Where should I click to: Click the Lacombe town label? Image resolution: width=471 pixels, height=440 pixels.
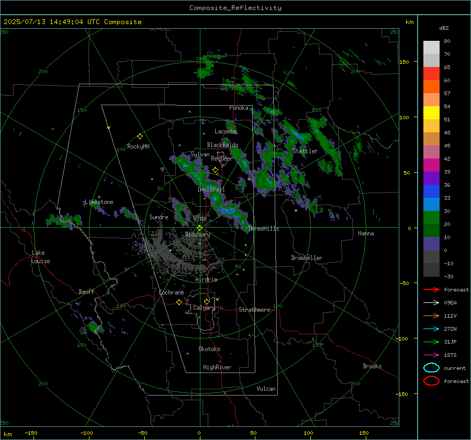(226, 131)
